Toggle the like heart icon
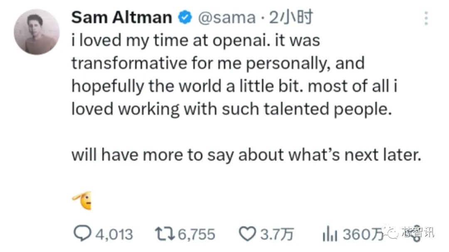Screen dimensions: 449x252 pyautogui.click(x=248, y=233)
